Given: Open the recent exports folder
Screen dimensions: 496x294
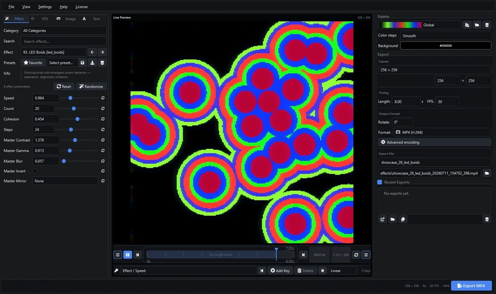Looking at the screenshot, I should tap(393, 219).
